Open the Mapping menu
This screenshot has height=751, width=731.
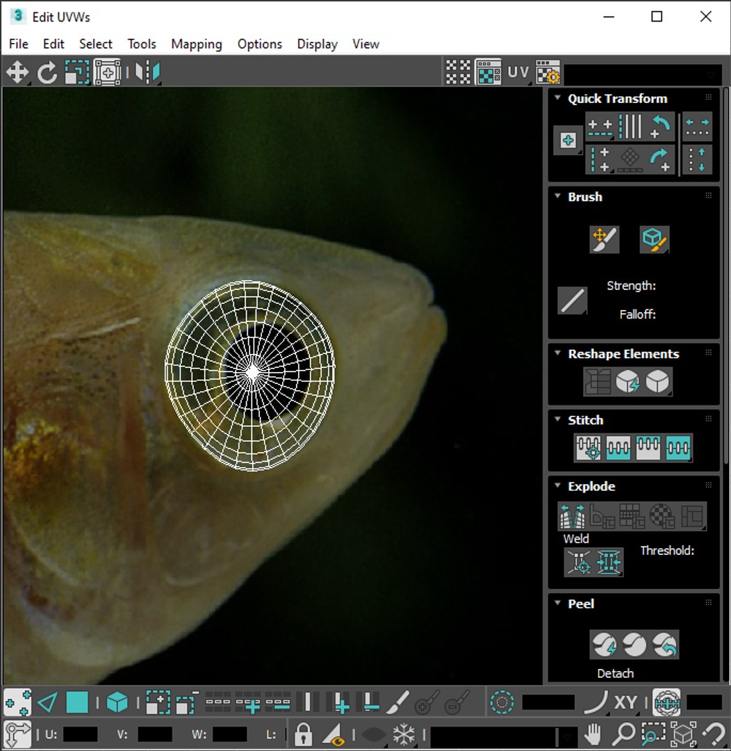coord(197,44)
